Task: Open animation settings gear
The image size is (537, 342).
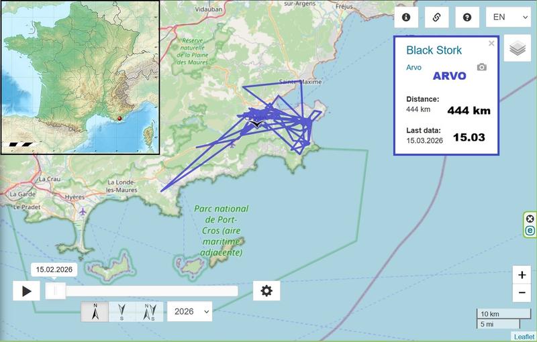Action: coord(266,291)
